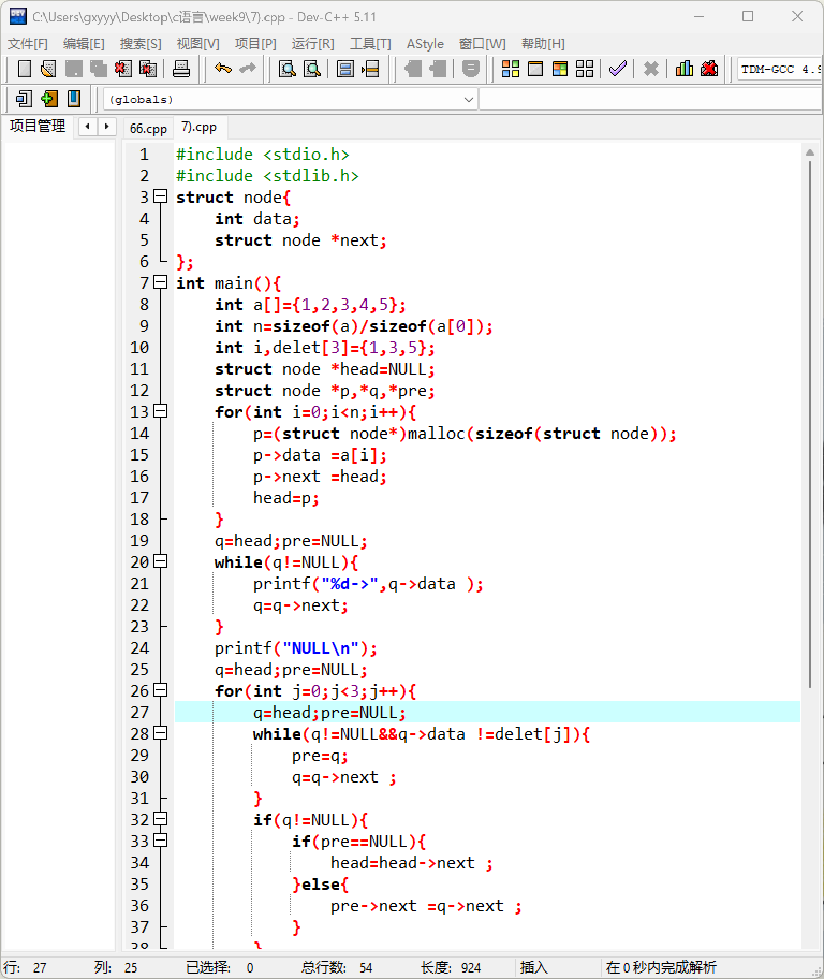Click the Run toolbar icon
Viewport: 824px width, 979px height.
[535, 69]
